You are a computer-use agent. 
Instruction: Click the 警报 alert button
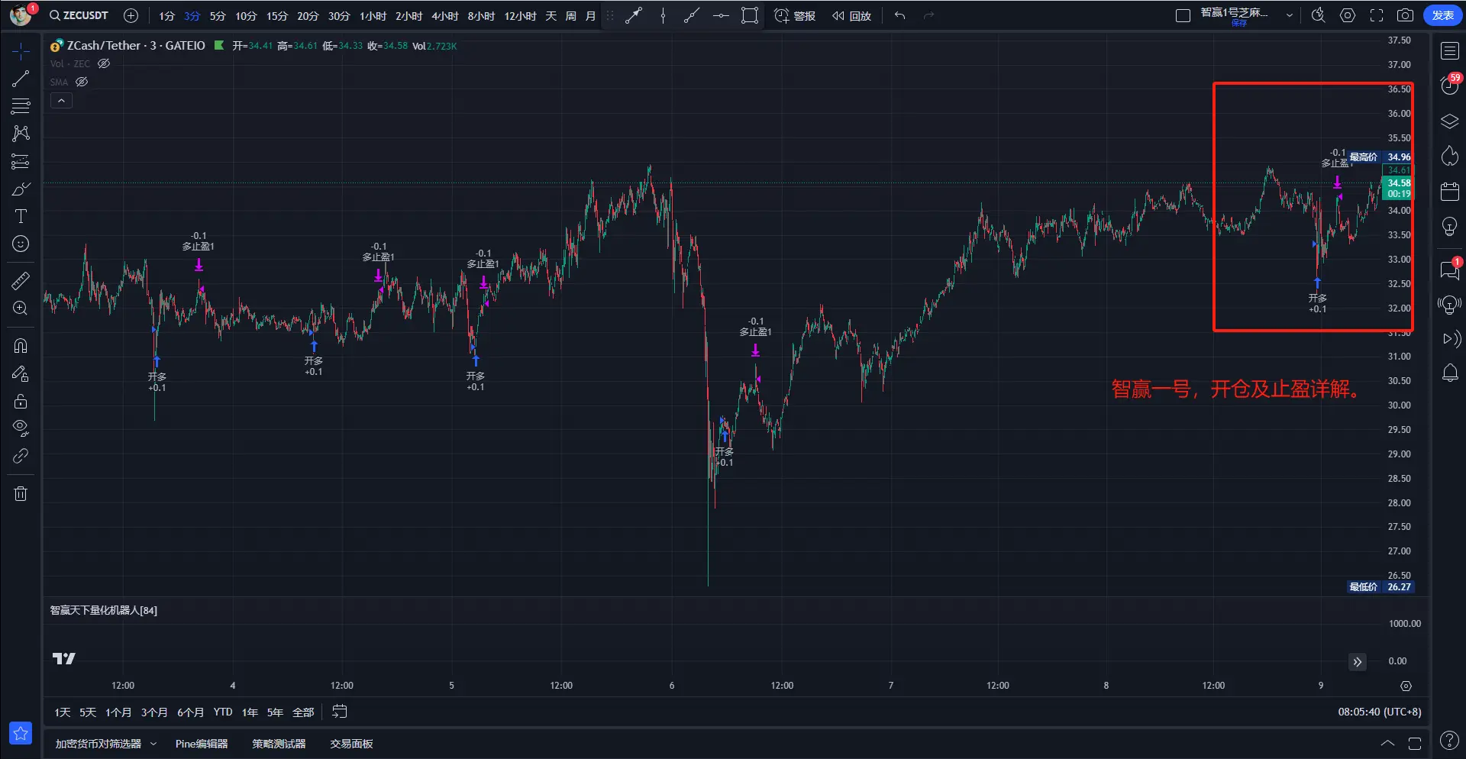795,15
